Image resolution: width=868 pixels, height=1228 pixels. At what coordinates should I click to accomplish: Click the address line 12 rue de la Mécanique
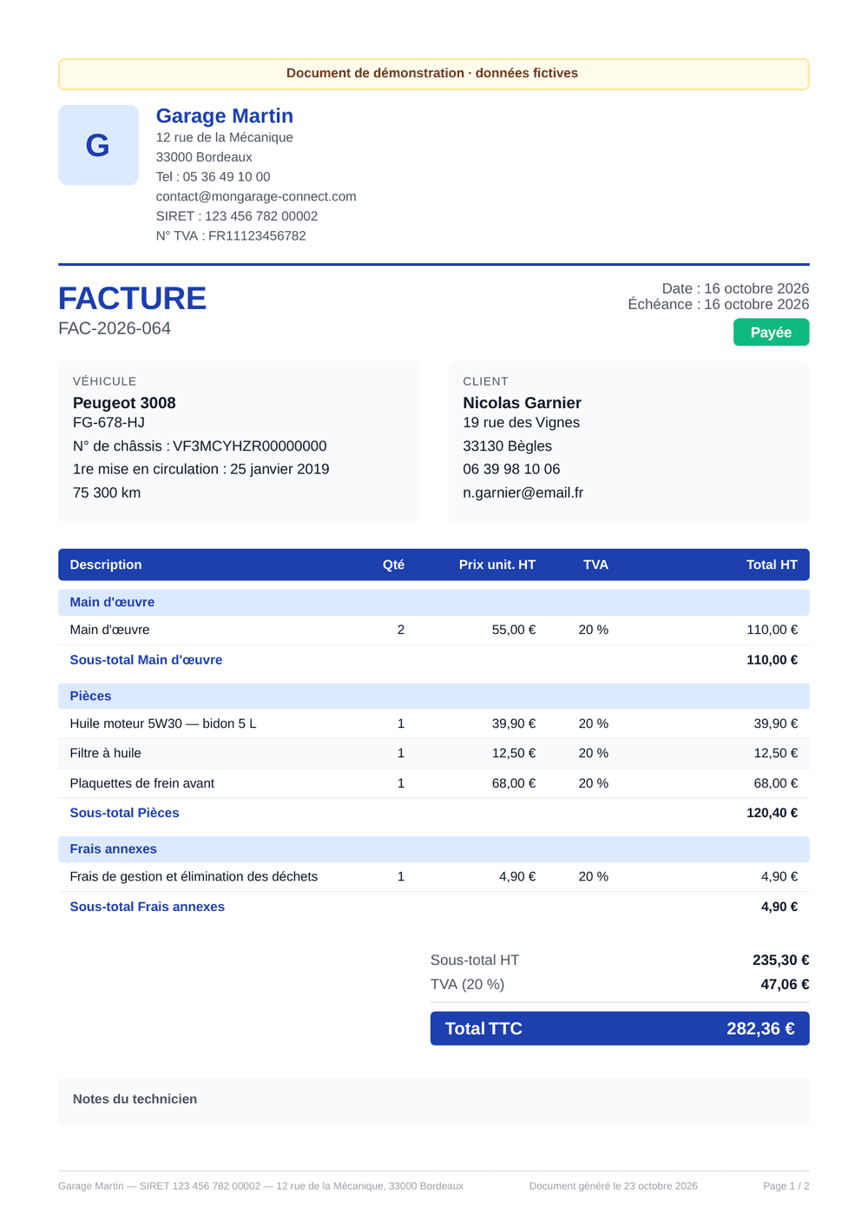coord(224,137)
